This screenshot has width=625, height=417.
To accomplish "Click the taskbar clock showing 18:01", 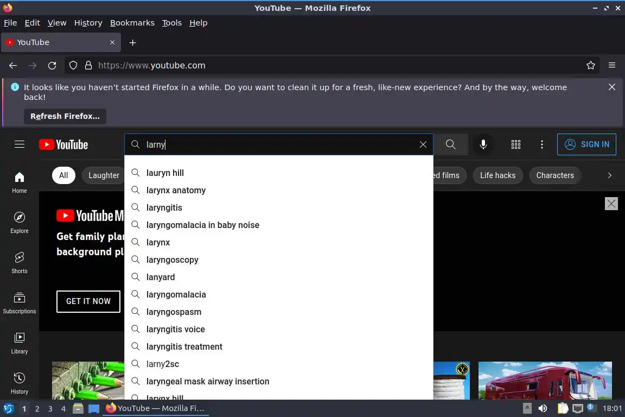I will (x=612, y=408).
